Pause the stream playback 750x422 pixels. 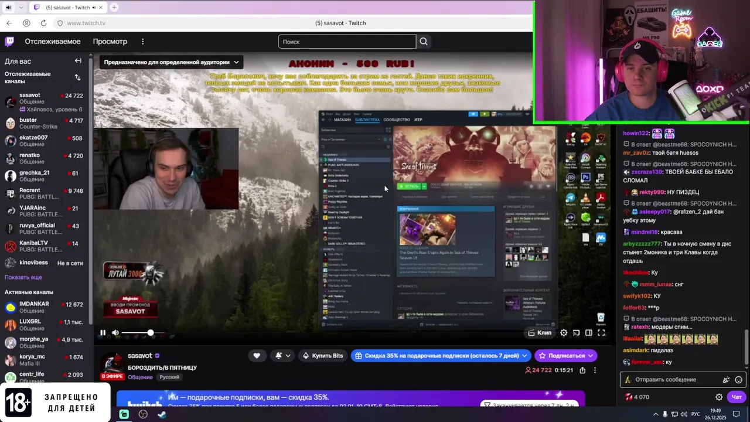pyautogui.click(x=103, y=332)
